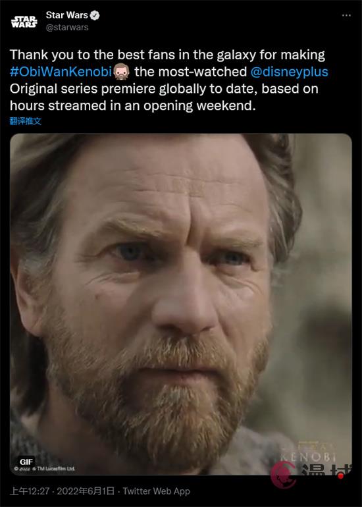Screen dimensions: 362x507
Task: Click the Kenobi title logo in the GIF
Action: (308, 454)
